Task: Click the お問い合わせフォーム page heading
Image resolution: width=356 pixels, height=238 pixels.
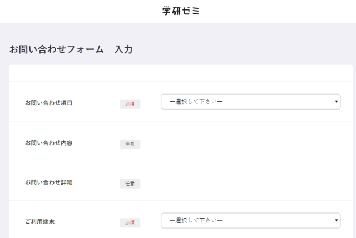Action: (57, 49)
